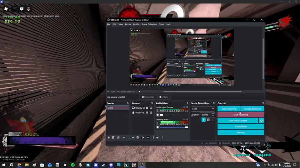Click Start Streaming
Viewport: 300px width, 168px height.
[229, 109]
